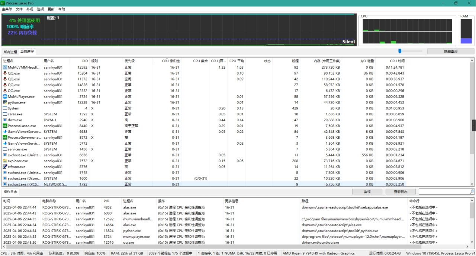The width and height of the screenshot is (476, 256).
Task: Click the 556 KB I/O cell
Action: click(367, 155)
